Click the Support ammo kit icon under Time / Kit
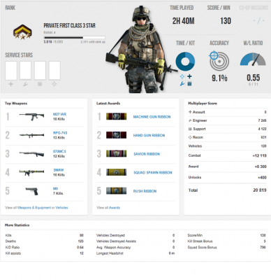Image resolution: width=271 pixels, height=280 pixels. point(189,84)
